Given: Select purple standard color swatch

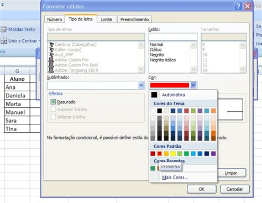Looking at the screenshot, I should pos(213,154).
